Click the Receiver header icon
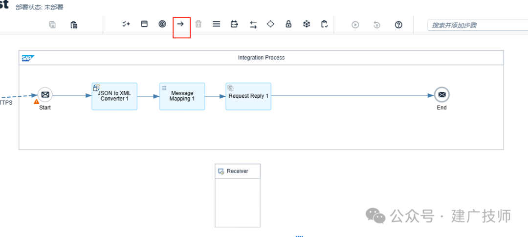The width and height of the screenshot is (528, 237). (221, 172)
